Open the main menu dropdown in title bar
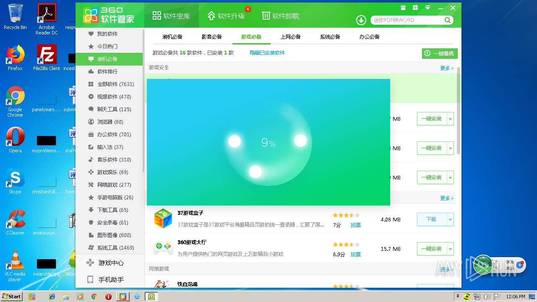This screenshot has width=537, height=302. (x=428, y=8)
